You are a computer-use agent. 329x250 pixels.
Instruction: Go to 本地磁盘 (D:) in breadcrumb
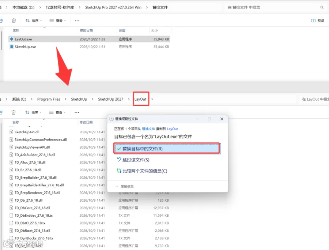point(23,7)
